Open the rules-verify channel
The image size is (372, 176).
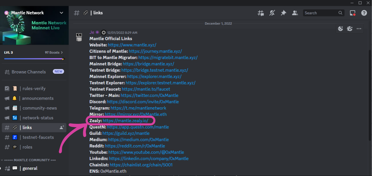(x=34, y=88)
